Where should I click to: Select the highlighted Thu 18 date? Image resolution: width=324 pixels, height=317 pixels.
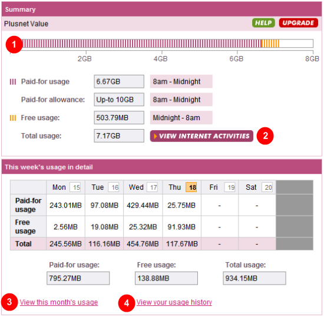[191, 187]
